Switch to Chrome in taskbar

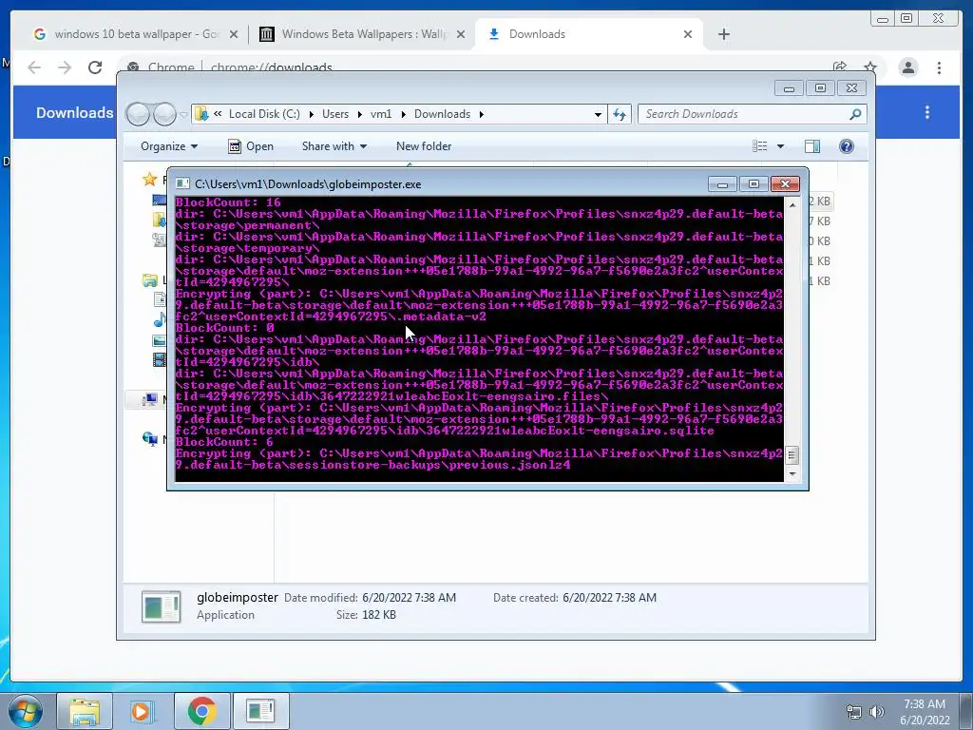[201, 711]
